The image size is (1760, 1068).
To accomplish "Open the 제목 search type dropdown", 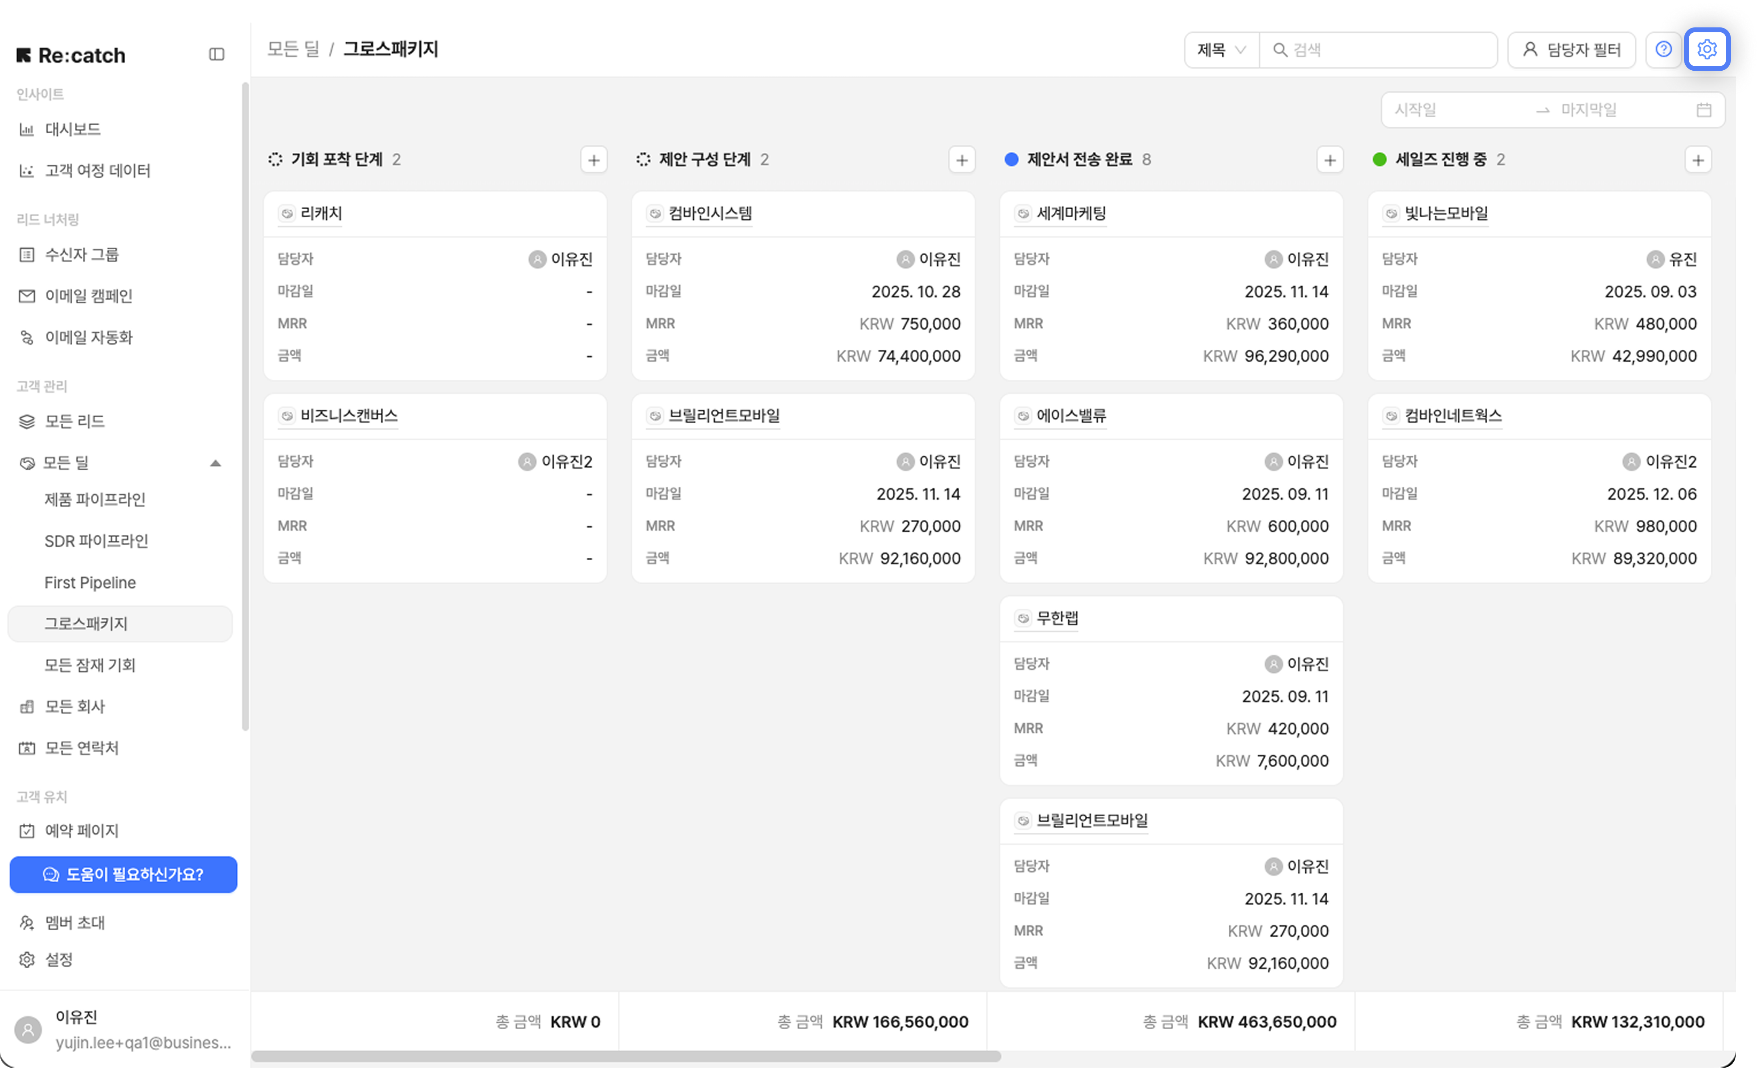I will coord(1221,50).
